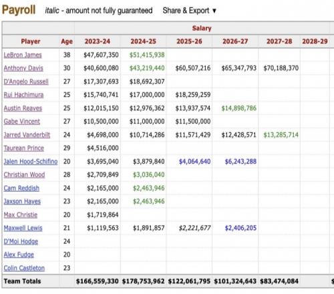Sort by the Player column header
Image resolution: width=334 pixels, height=294 pixels.
(31, 41)
